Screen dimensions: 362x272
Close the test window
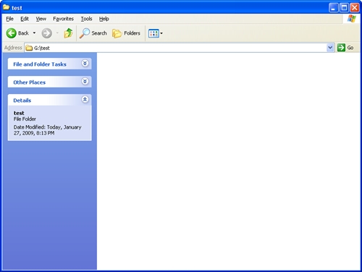pyautogui.click(x=355, y=8)
